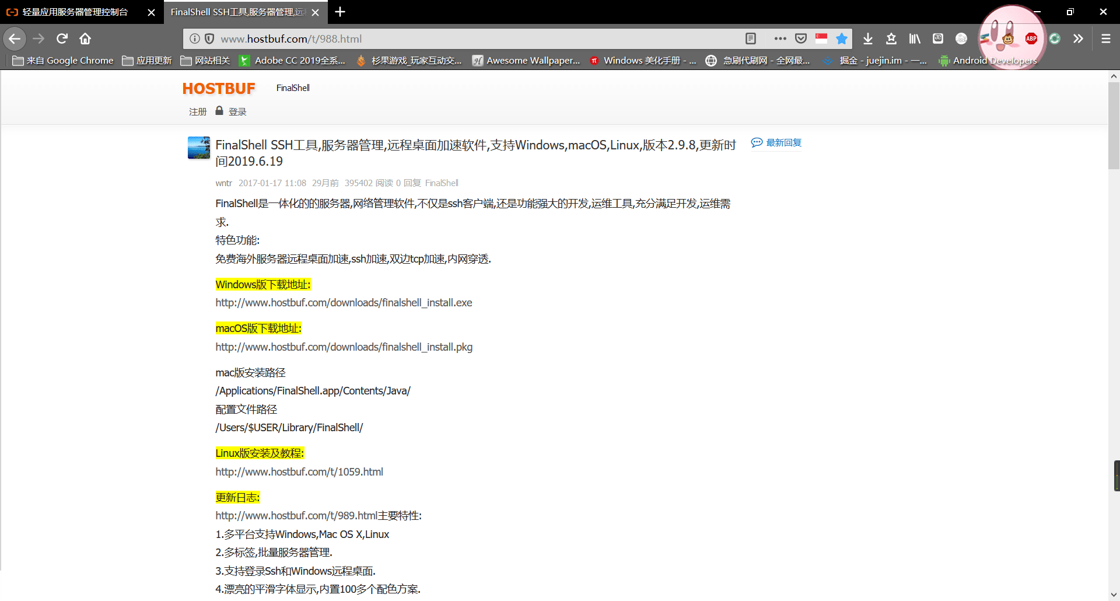The width and height of the screenshot is (1120, 601).
Task: Click the lock icon beside 登录
Action: pyautogui.click(x=219, y=111)
